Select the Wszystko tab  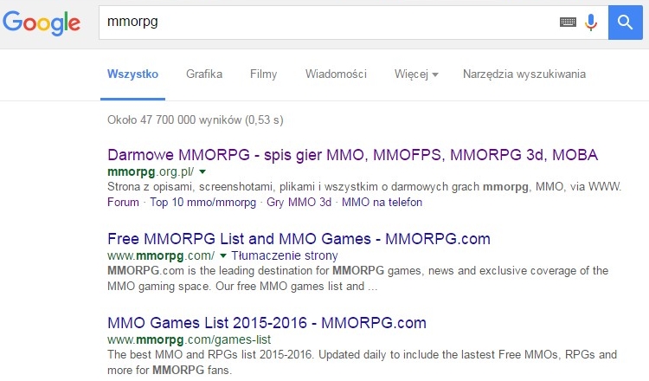133,74
